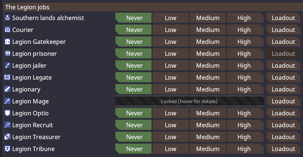The height and width of the screenshot is (157, 303).
Task: Click the Legionary sword icon
Action: [x=7, y=89]
